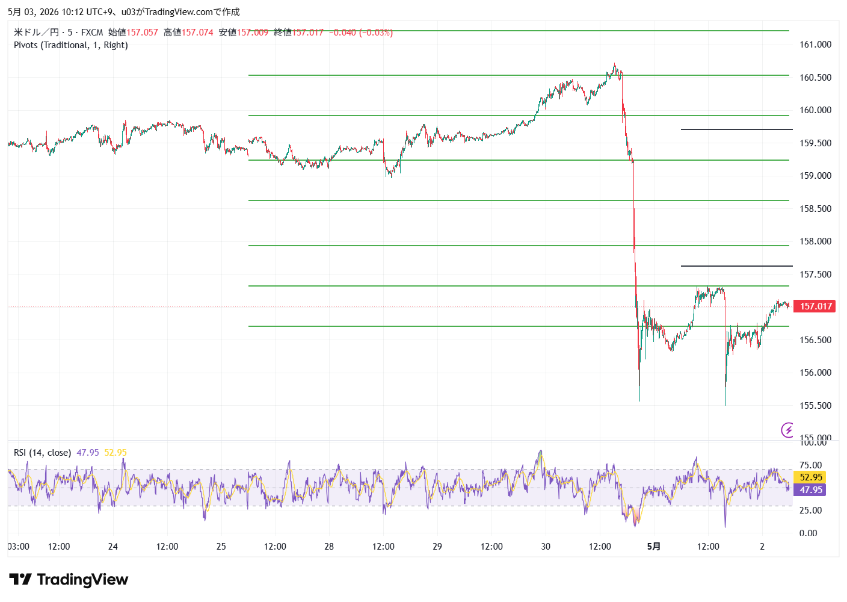Click the RSI 75.00 scale label
The height and width of the screenshot is (602, 847).
[x=810, y=465]
